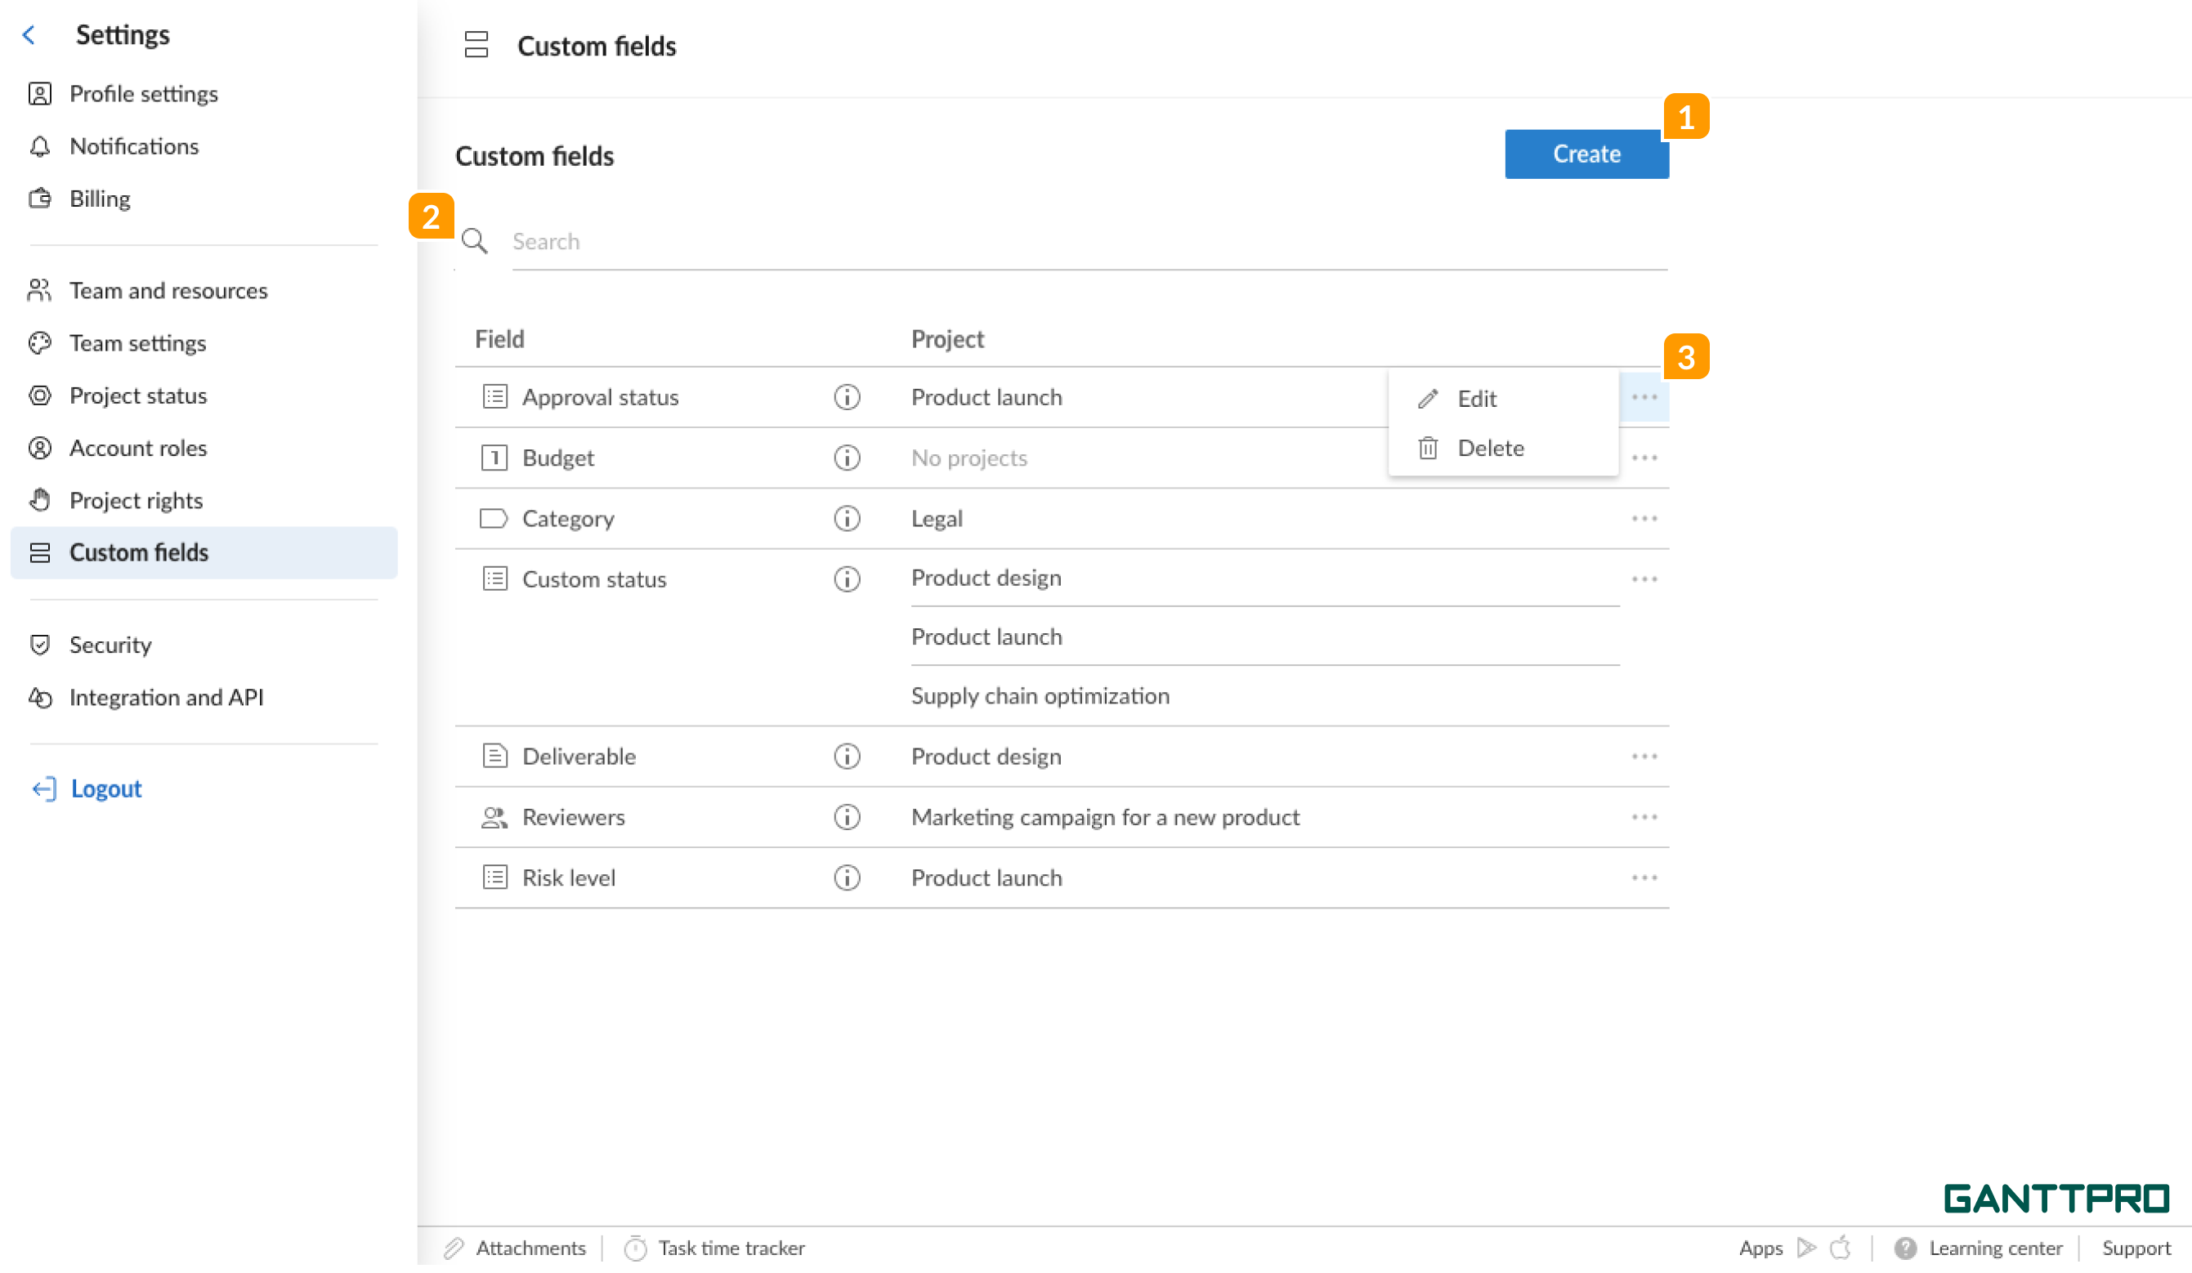Image resolution: width=2192 pixels, height=1273 pixels.
Task: Click the info icon next to Budget field
Action: [x=847, y=458]
